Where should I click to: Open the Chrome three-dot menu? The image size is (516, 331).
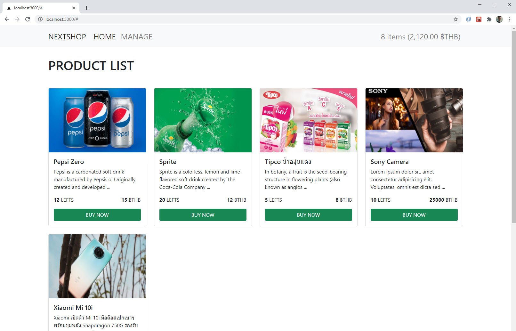[x=510, y=19]
